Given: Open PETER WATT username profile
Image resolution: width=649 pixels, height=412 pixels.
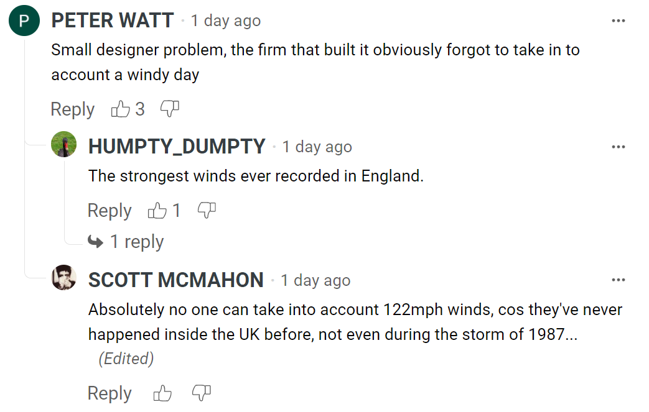Looking at the screenshot, I should tap(112, 21).
